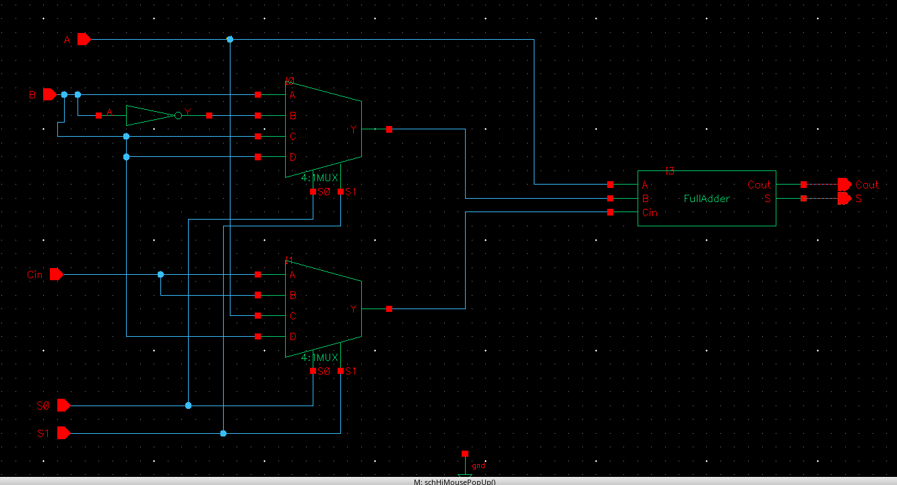Select the lower mux A input terminal
The image size is (897, 485).
point(257,275)
